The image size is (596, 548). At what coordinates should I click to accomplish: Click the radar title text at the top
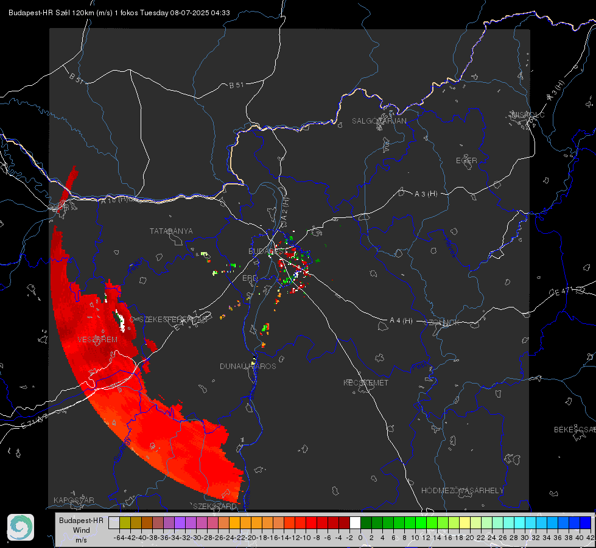(x=119, y=13)
